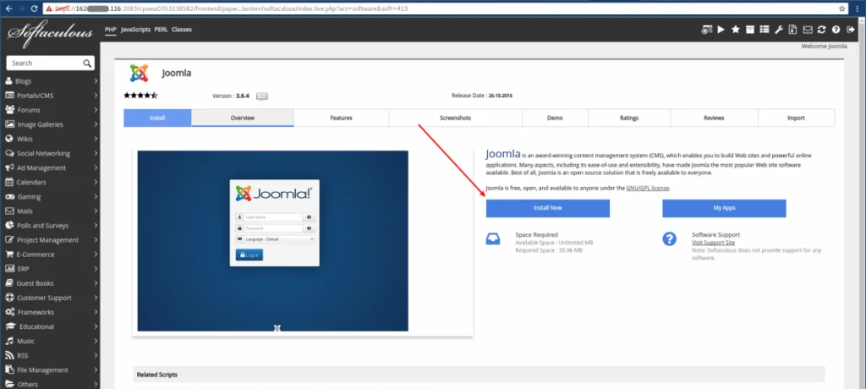Select the Classes menu
Viewport: 866px width, 389px height.
(x=182, y=30)
